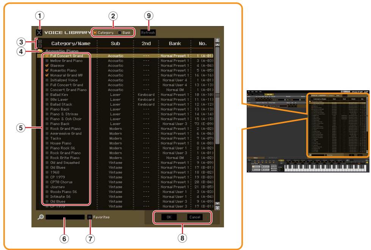Uncheck favorite mark on Monaural Grand MW

click(47, 75)
